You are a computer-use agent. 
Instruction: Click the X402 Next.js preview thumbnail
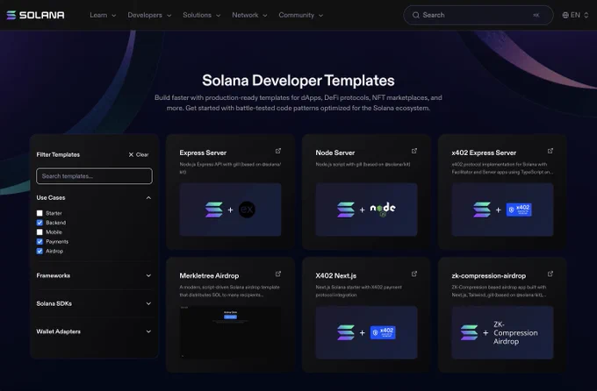pyautogui.click(x=366, y=332)
